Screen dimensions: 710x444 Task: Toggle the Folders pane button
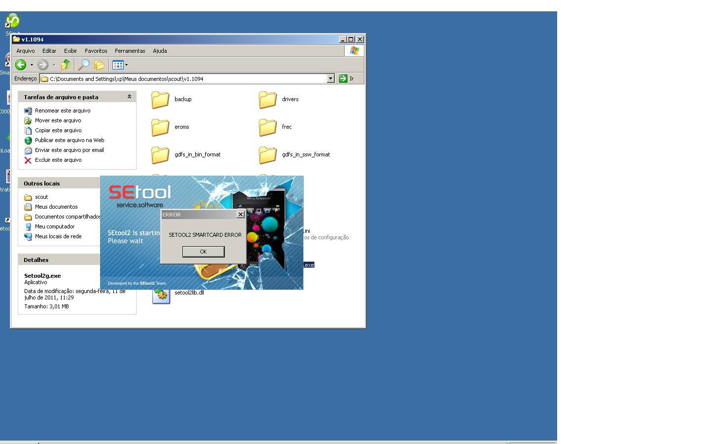(99, 65)
